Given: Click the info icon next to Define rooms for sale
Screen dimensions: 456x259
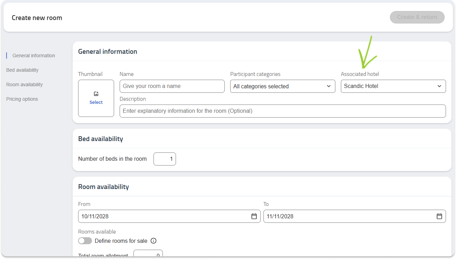Looking at the screenshot, I should coord(153,241).
